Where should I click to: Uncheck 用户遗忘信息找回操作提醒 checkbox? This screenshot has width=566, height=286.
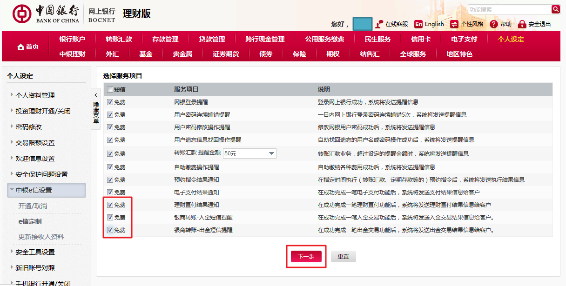(x=110, y=140)
